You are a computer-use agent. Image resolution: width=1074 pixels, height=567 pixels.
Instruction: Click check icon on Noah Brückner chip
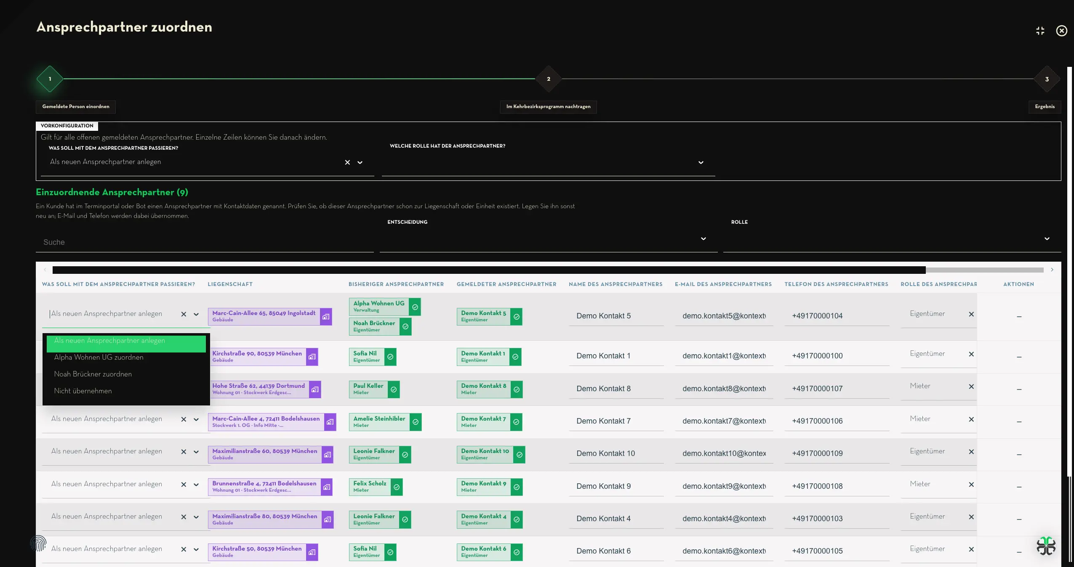pos(405,327)
